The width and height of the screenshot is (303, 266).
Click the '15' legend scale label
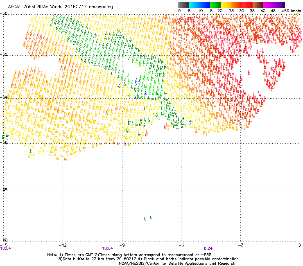[x=210, y=11]
